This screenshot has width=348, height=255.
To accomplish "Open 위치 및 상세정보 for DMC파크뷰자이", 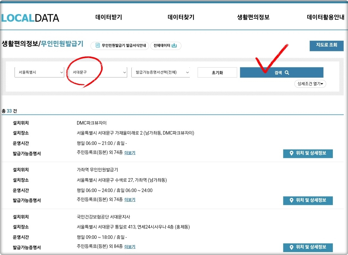I will 308,153.
